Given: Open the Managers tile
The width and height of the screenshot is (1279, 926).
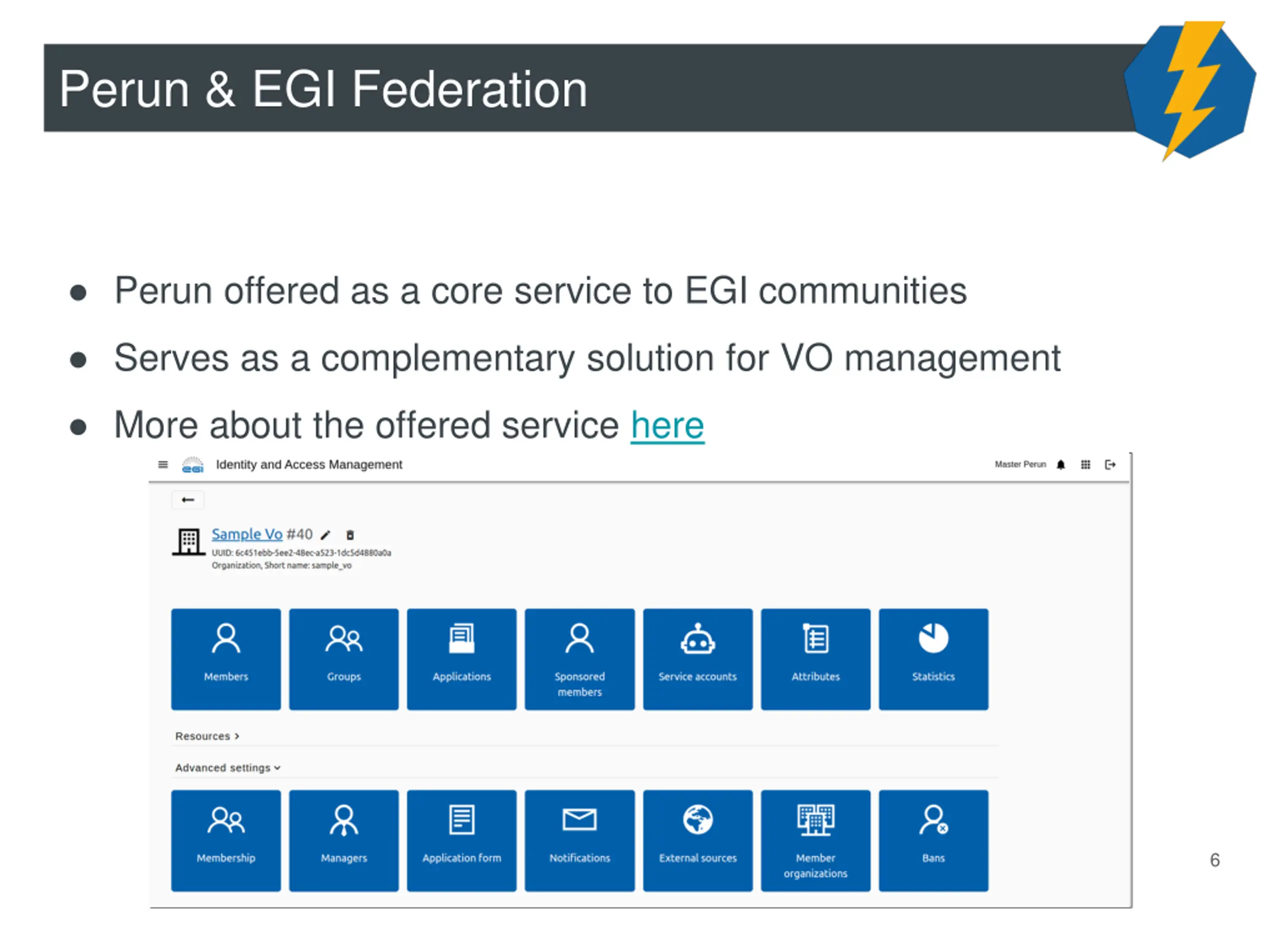Looking at the screenshot, I should (344, 841).
